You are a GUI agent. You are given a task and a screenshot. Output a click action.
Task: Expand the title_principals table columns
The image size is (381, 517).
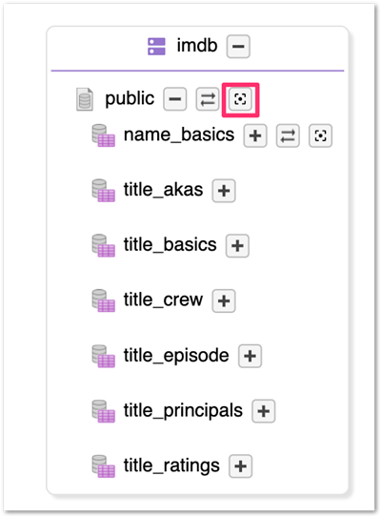point(264,411)
